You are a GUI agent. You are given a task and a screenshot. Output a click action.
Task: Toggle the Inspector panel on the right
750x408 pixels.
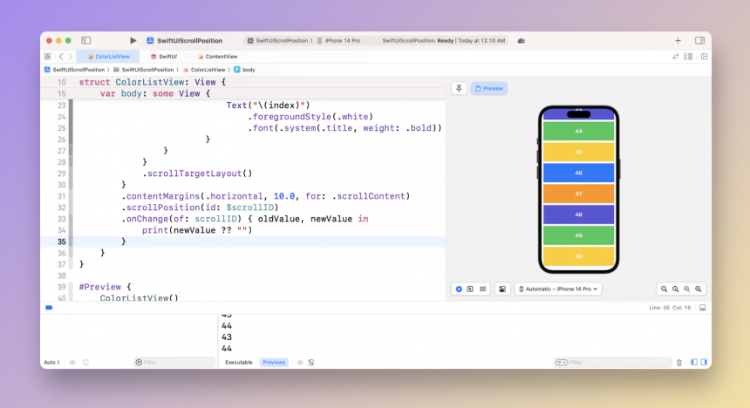(x=699, y=40)
